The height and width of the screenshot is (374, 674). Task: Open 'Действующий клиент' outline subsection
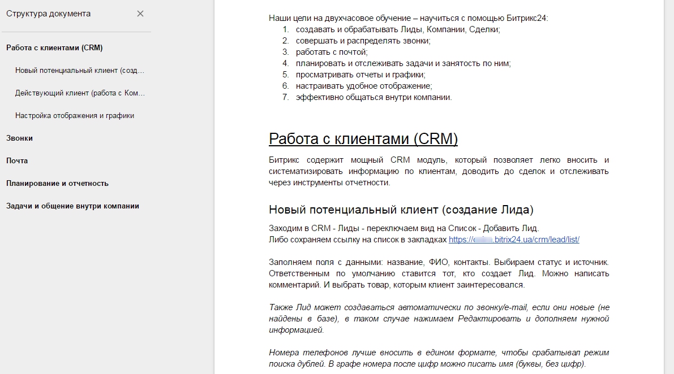[x=80, y=93]
